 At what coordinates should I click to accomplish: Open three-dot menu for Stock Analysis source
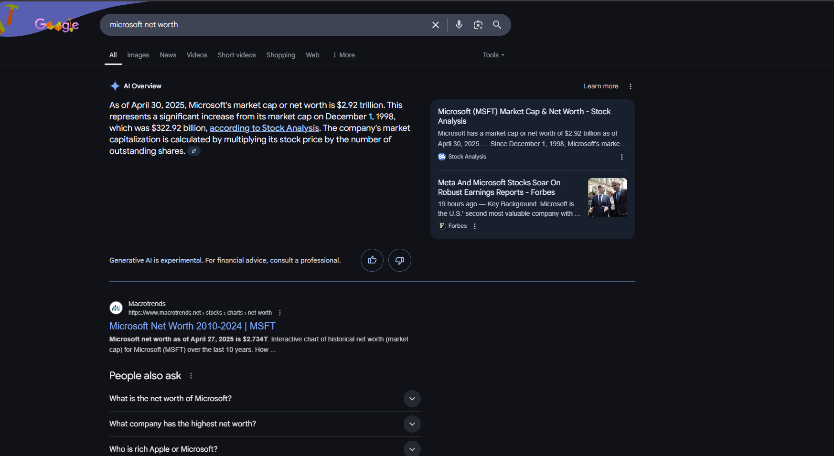point(622,157)
